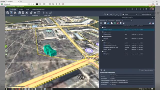Sort by the Статус column header
The height and width of the screenshot is (90, 160).
tap(133, 26)
